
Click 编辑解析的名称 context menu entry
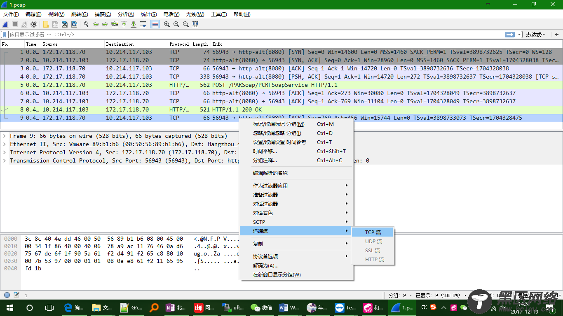(x=296, y=173)
